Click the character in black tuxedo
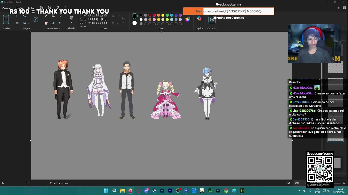 (63, 90)
